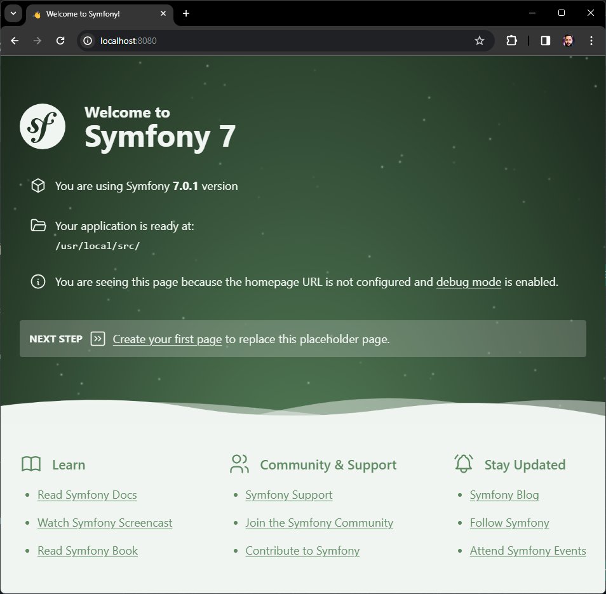The width and height of the screenshot is (606, 594).
Task: Open the tab search dropdown arrow
Action: click(13, 13)
